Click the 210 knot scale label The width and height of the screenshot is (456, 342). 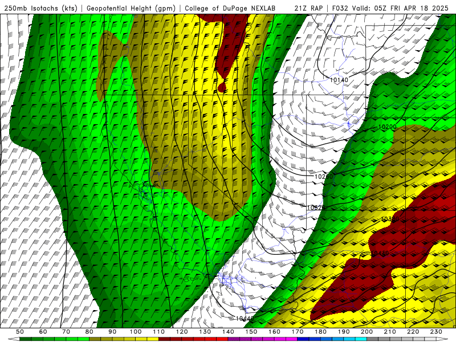(390, 332)
